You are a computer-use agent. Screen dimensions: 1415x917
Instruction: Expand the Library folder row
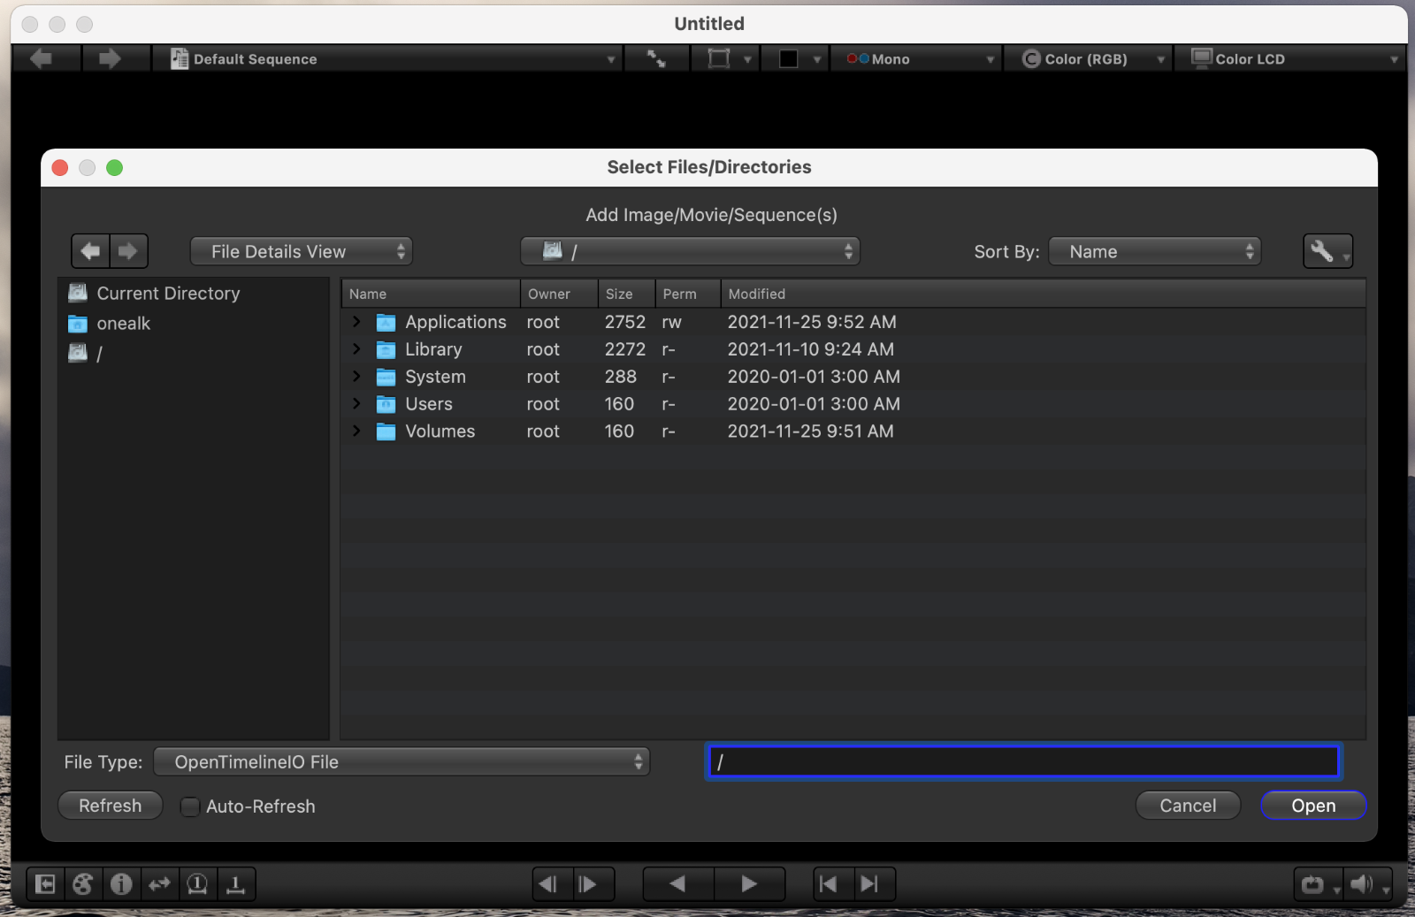(x=356, y=349)
